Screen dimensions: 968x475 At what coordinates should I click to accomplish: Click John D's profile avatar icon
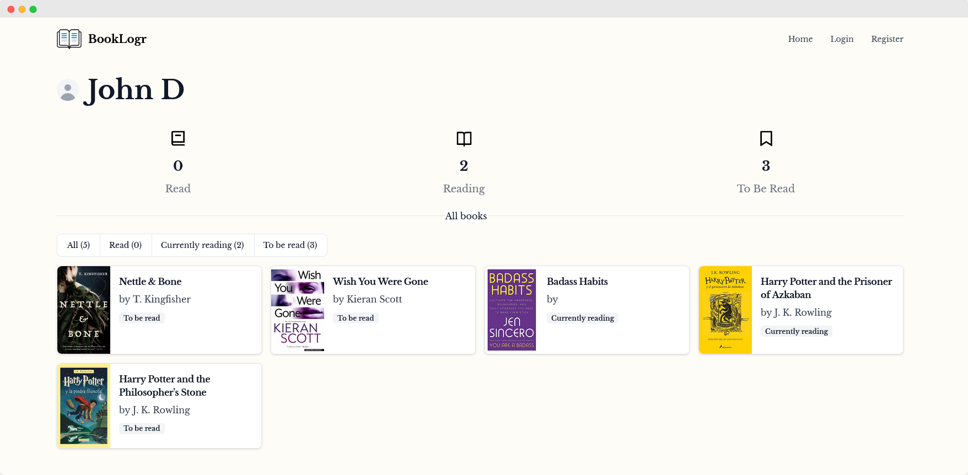click(68, 90)
